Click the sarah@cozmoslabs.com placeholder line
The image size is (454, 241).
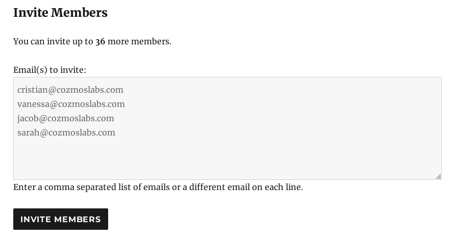click(66, 132)
